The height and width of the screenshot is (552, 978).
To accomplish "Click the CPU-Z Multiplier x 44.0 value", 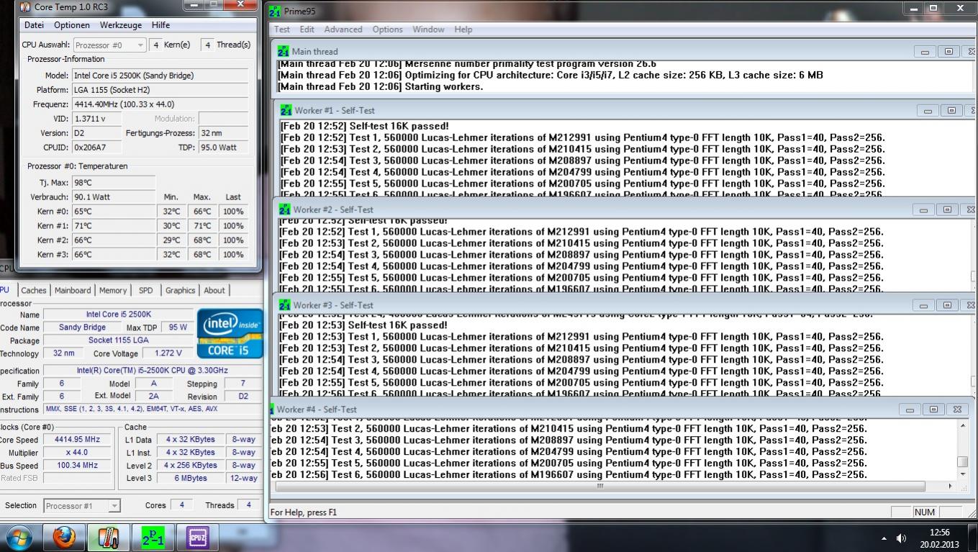I will (x=77, y=453).
